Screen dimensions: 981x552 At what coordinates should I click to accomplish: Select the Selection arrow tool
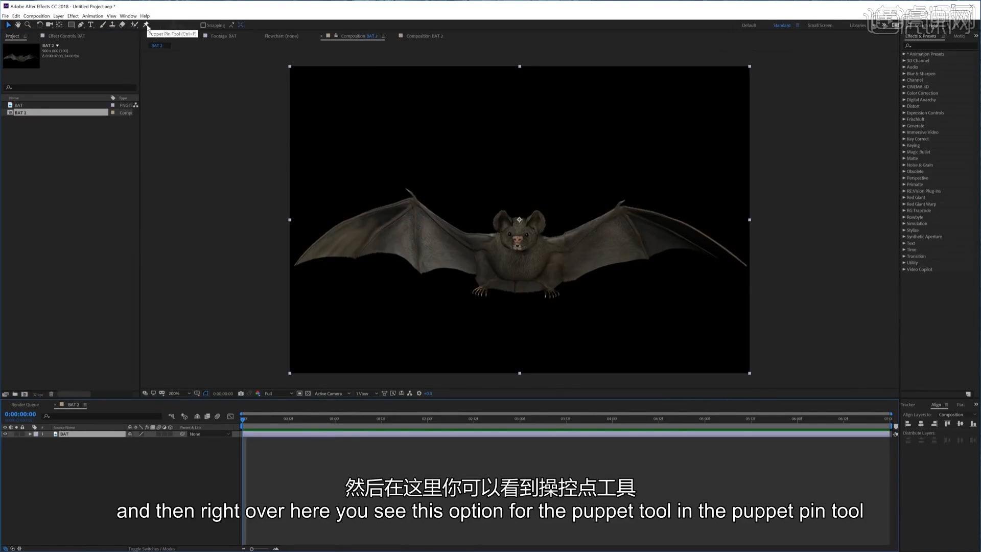tap(8, 25)
